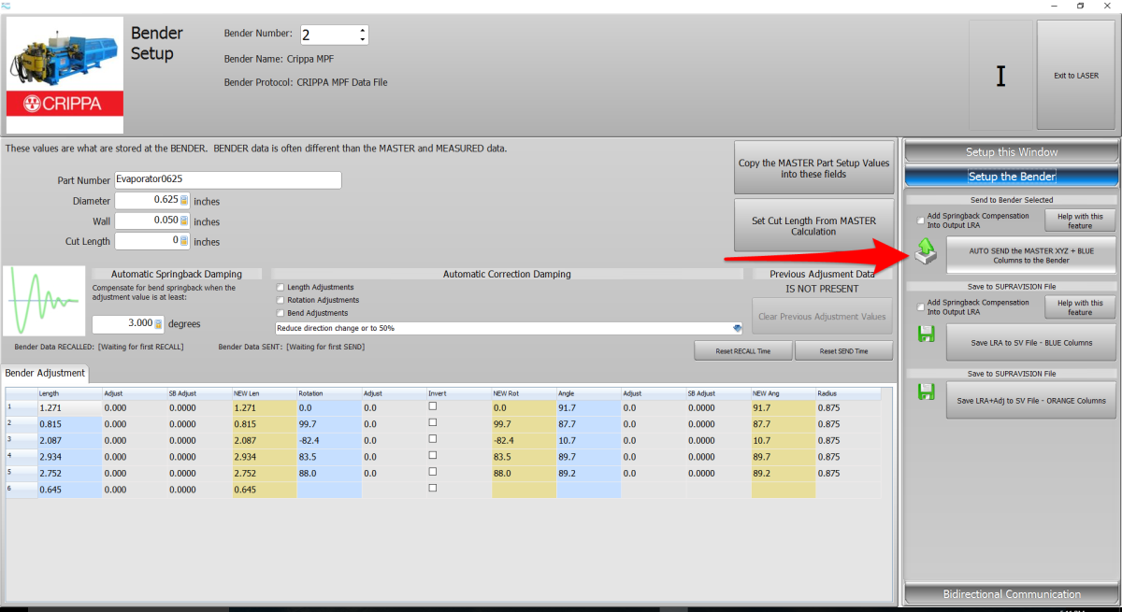Click the calculator icon in springback degrees field

point(158,323)
